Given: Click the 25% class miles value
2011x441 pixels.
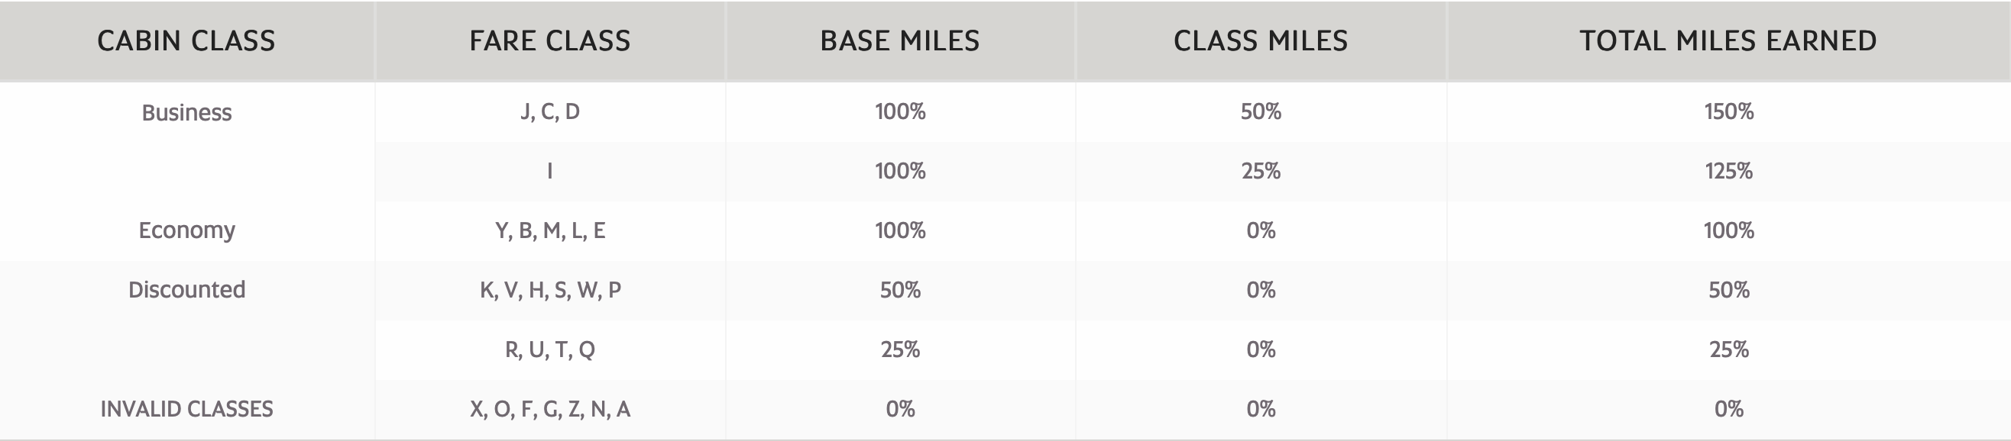Looking at the screenshot, I should [1261, 172].
